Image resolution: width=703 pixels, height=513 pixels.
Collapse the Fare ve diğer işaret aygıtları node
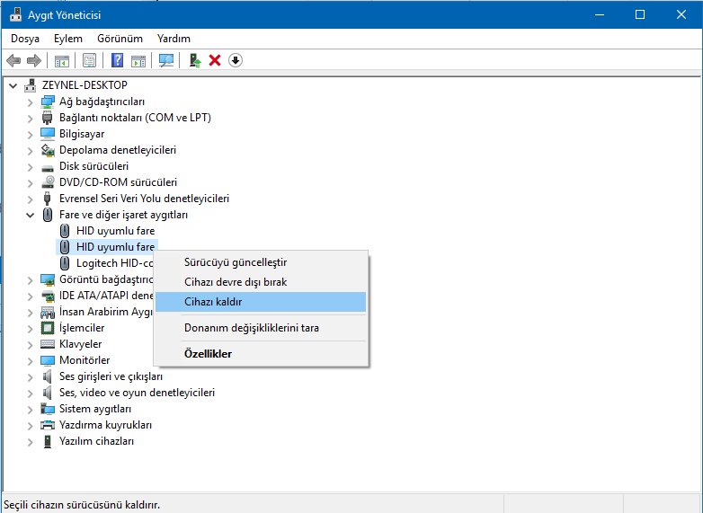30,215
